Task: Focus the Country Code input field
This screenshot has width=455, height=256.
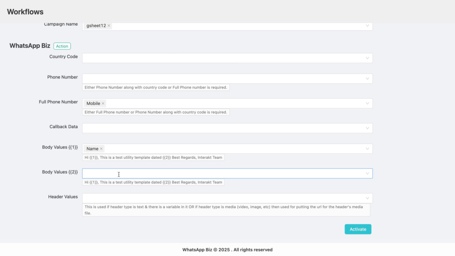Action: [x=227, y=58]
